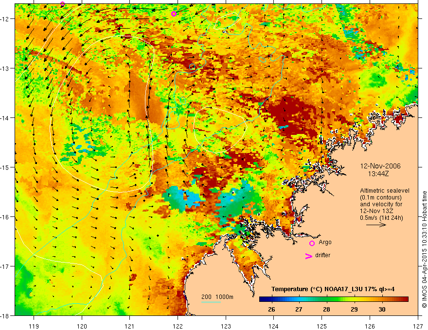Click the "127" longitude axis label
This screenshot has width=428, height=330.
418,326
